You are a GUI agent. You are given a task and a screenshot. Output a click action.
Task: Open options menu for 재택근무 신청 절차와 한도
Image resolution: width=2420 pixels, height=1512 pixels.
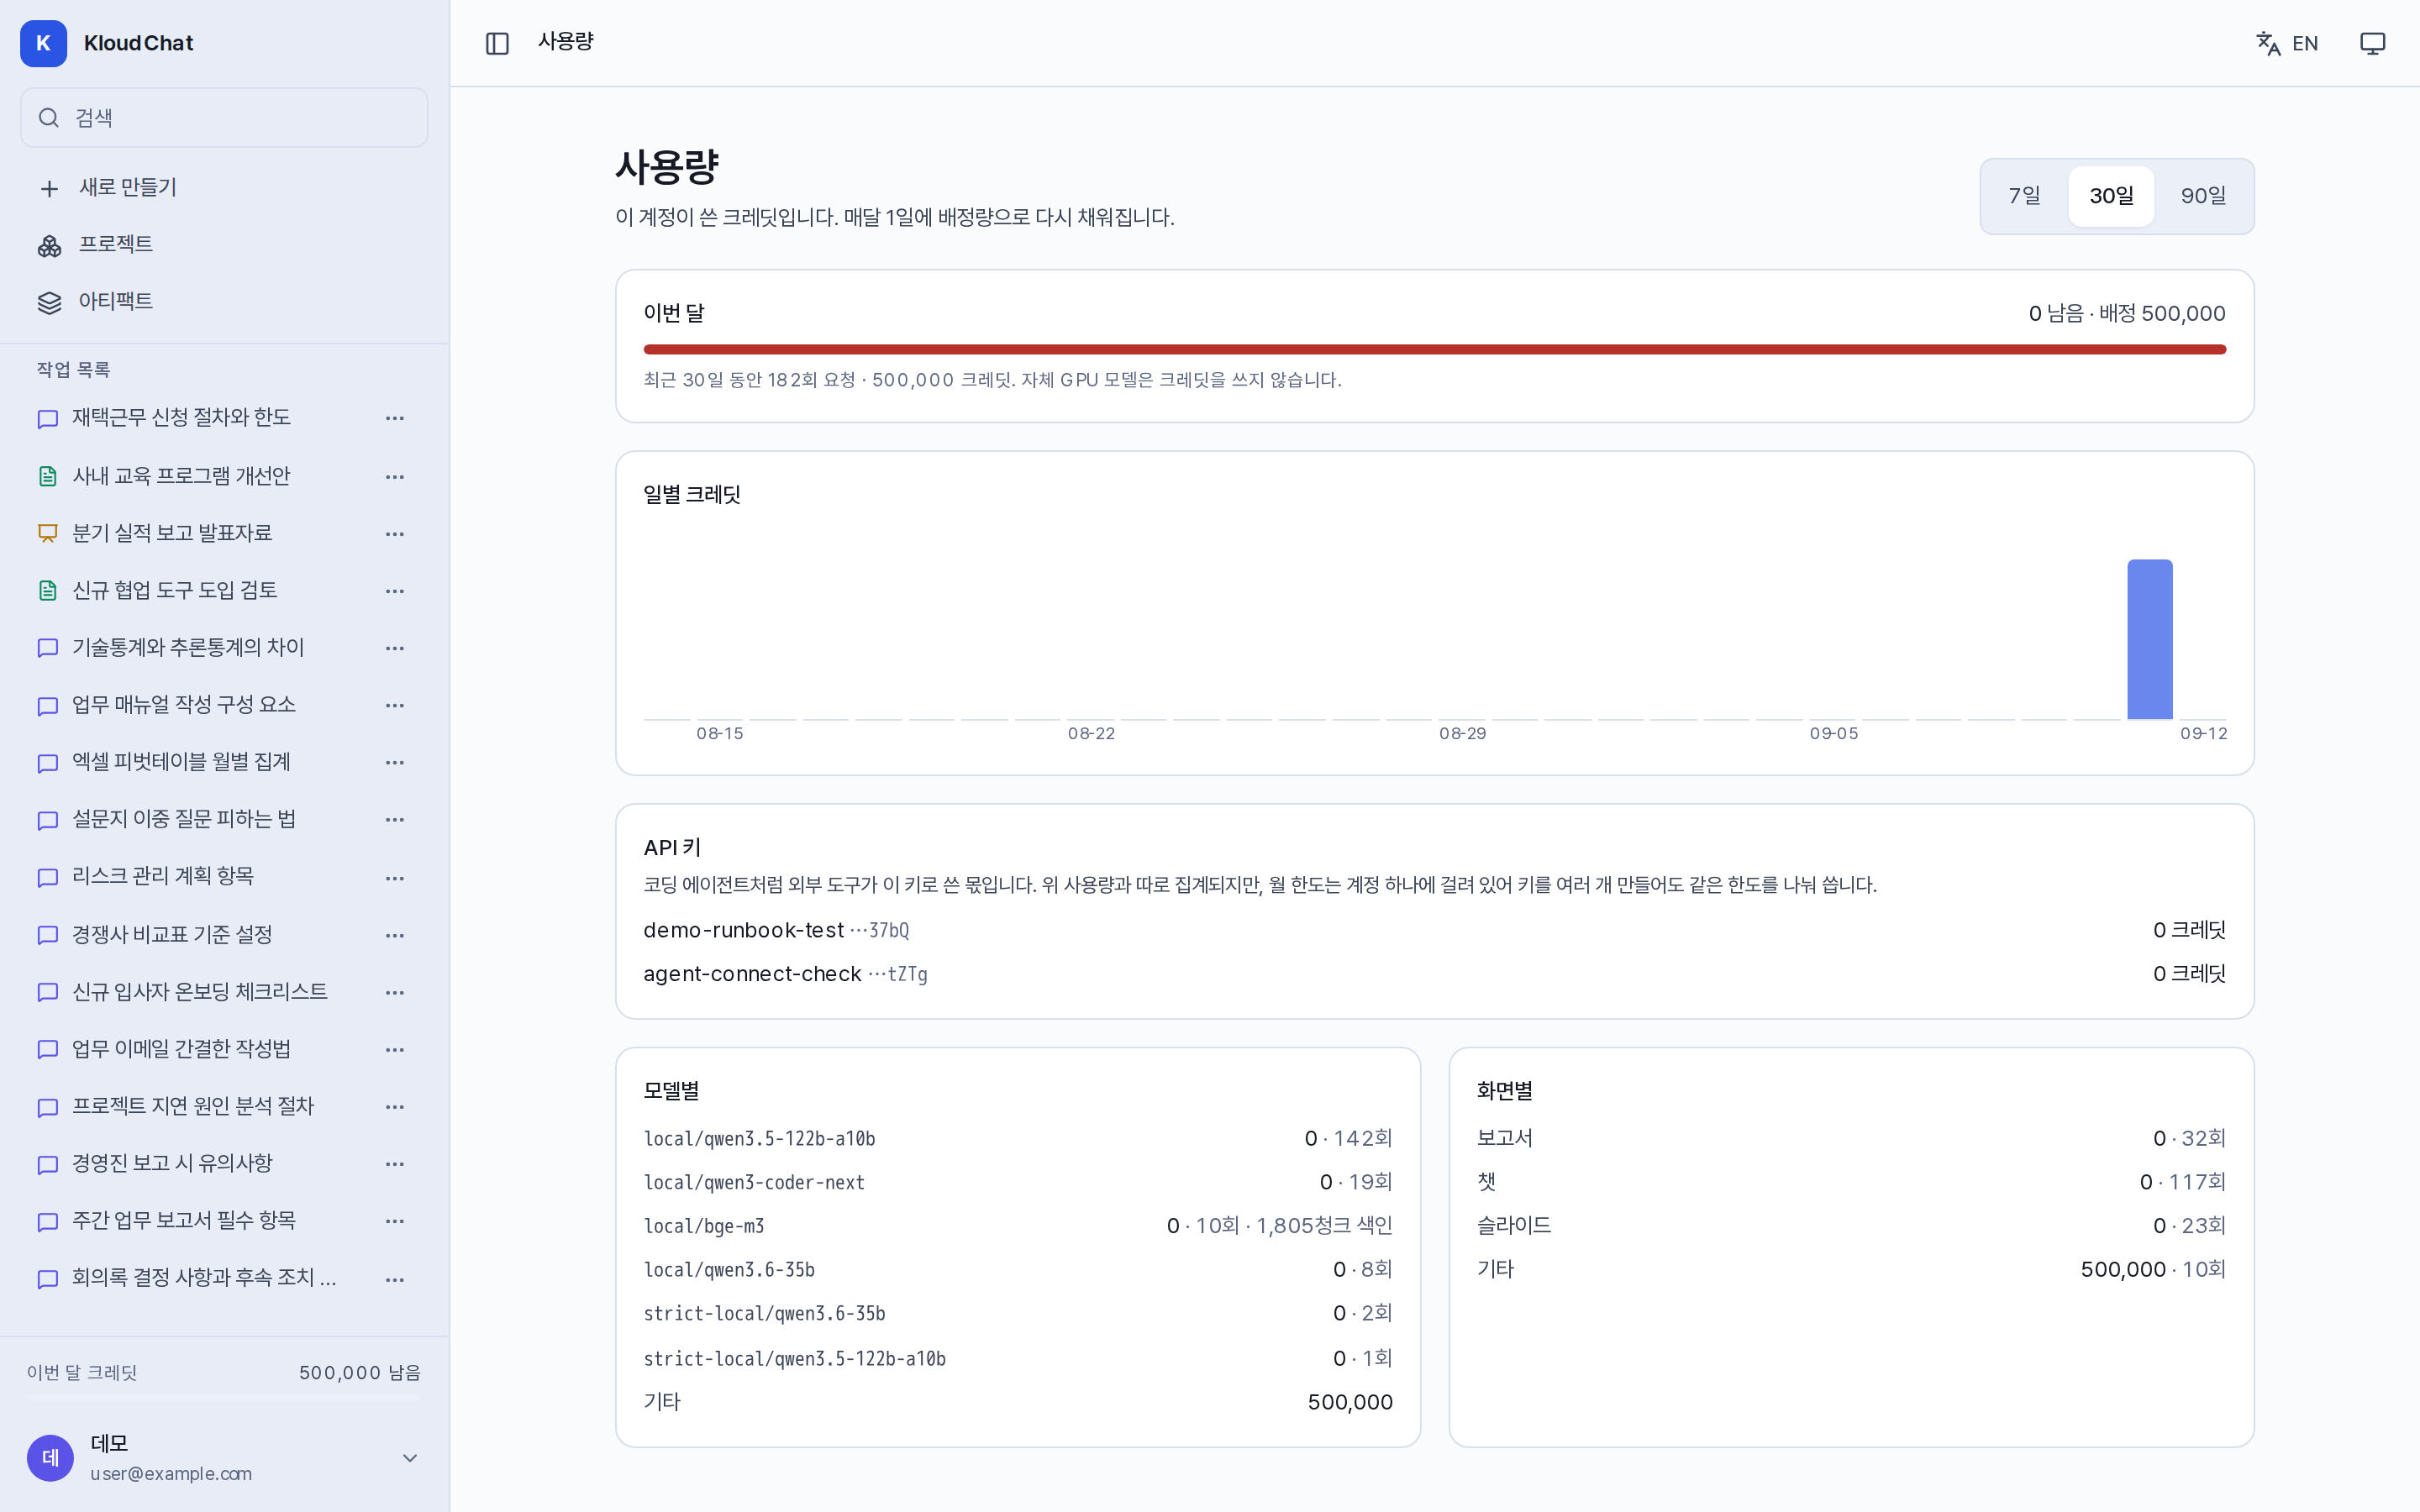(x=395, y=418)
